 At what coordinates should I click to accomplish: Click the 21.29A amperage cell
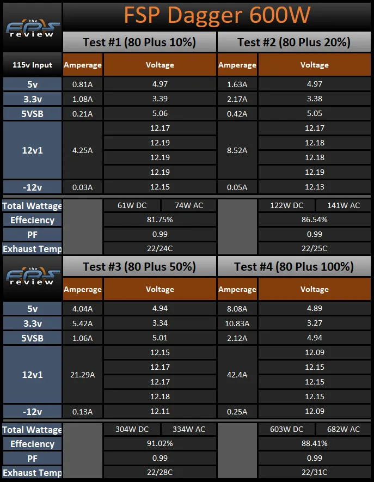83,375
